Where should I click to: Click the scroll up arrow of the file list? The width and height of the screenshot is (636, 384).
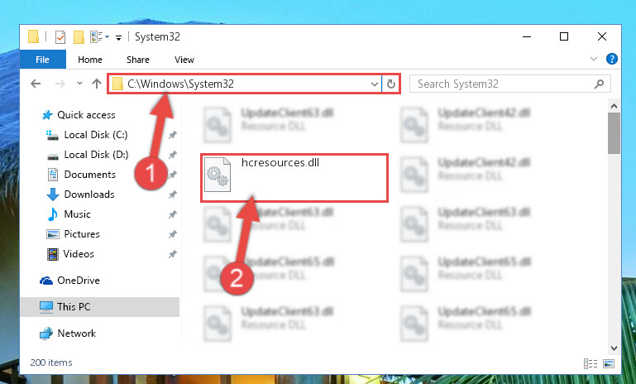(614, 107)
